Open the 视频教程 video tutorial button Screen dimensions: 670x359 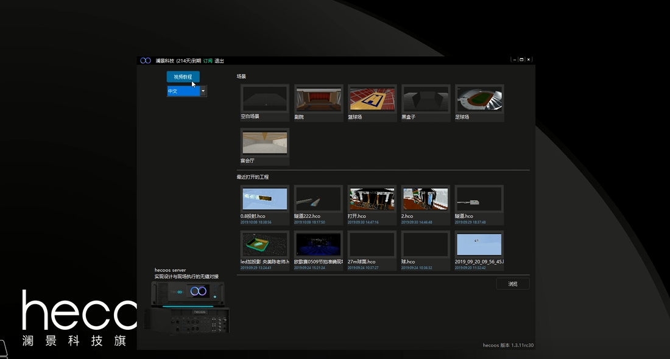tap(183, 77)
